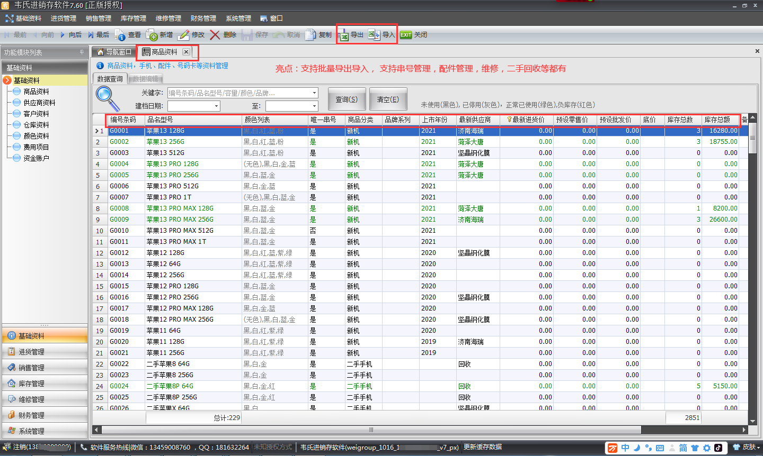
Task: Click the 修改 (edit) pencil icon
Action: 184,35
